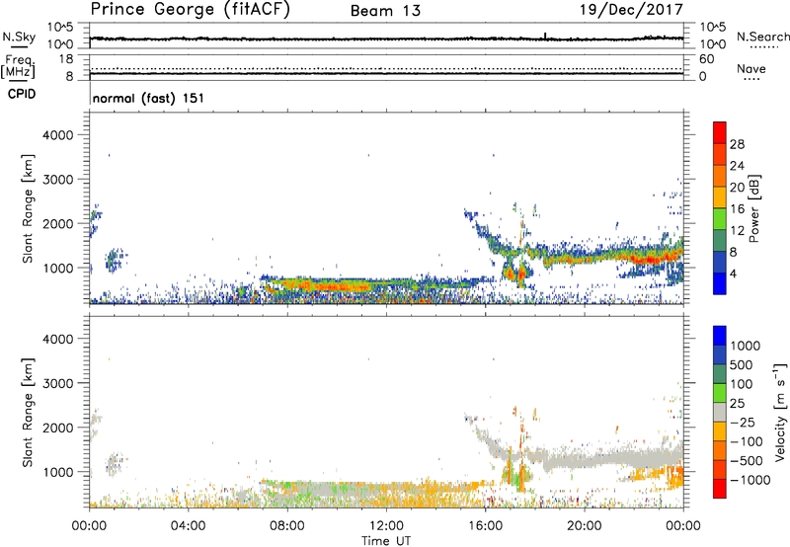Click the 'Time UT' axis label

[386, 541]
